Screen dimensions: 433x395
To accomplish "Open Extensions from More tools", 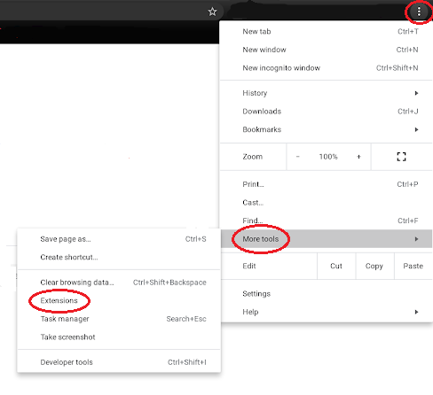I will (x=119, y=300).
